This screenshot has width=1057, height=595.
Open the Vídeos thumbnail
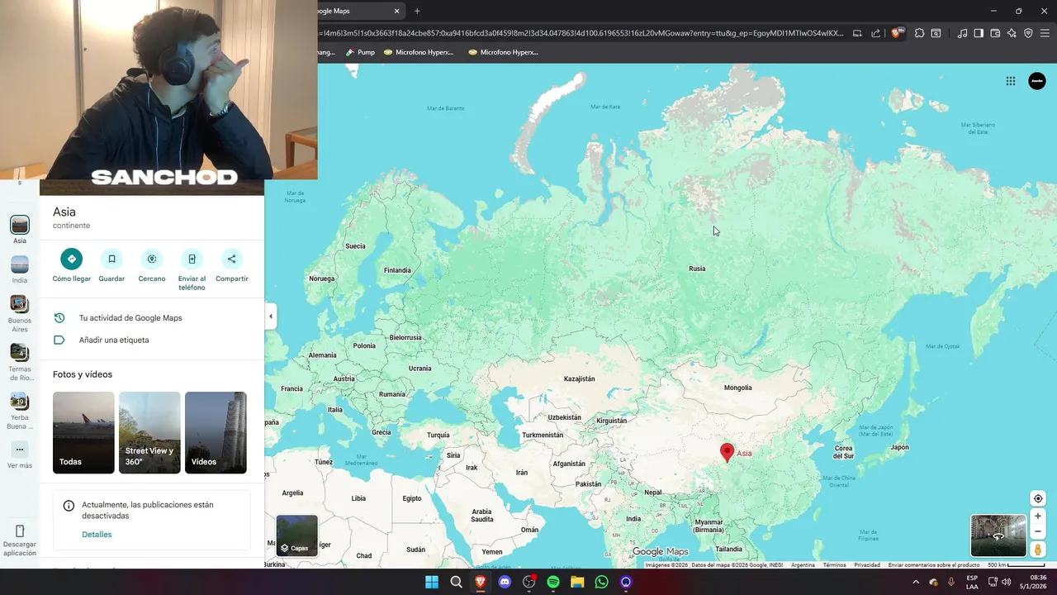point(216,432)
